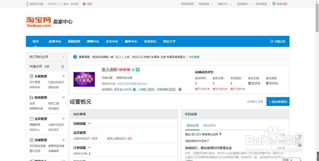
Task: Open 图片空间 in sidebar
Action: [35, 151]
